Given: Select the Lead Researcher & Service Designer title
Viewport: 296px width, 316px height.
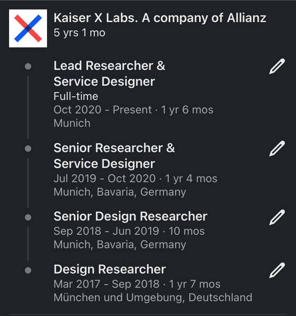Looking at the screenshot, I should click(x=109, y=73).
